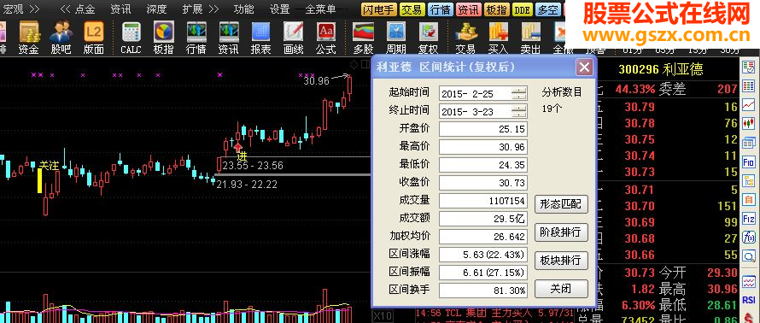Decrease the 终止时间 date with down arrow
The image size is (760, 323).
[x=519, y=114]
